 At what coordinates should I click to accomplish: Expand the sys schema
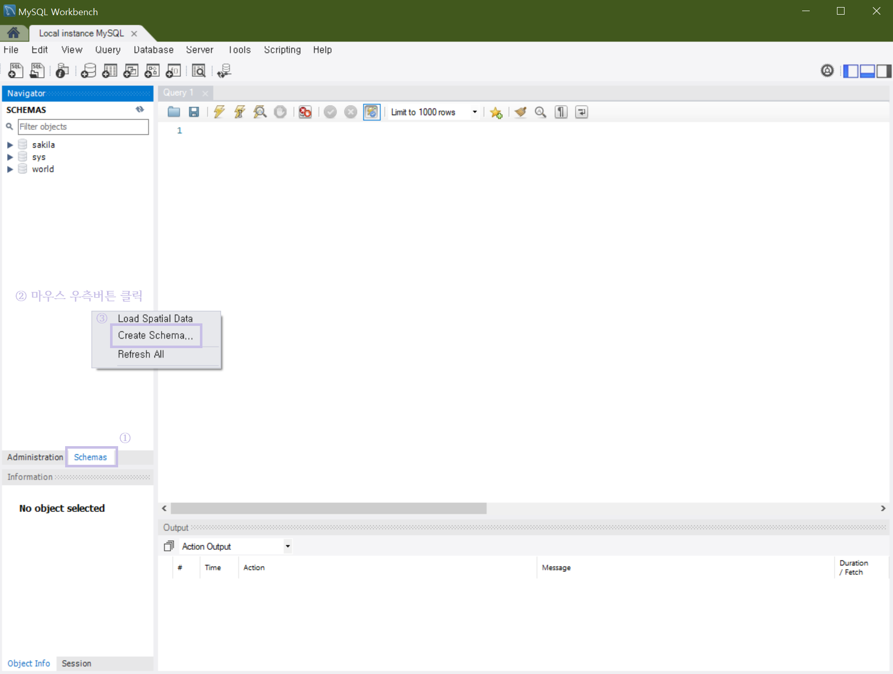pos(10,157)
